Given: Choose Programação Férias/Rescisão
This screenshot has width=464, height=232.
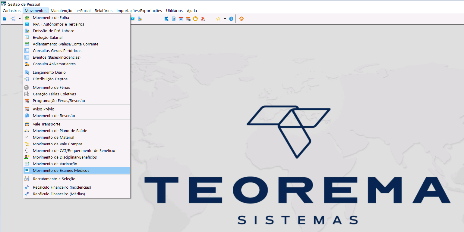Looking at the screenshot, I should pyautogui.click(x=77, y=101).
